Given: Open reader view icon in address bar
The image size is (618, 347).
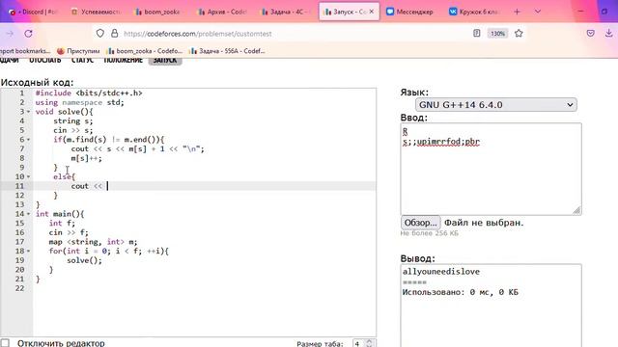Looking at the screenshot, I should tap(476, 34).
